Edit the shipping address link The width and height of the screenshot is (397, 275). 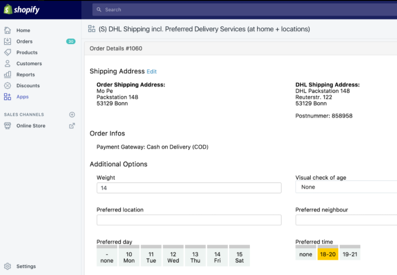(x=151, y=72)
